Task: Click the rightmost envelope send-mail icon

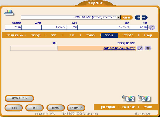Action: [x=144, y=99]
